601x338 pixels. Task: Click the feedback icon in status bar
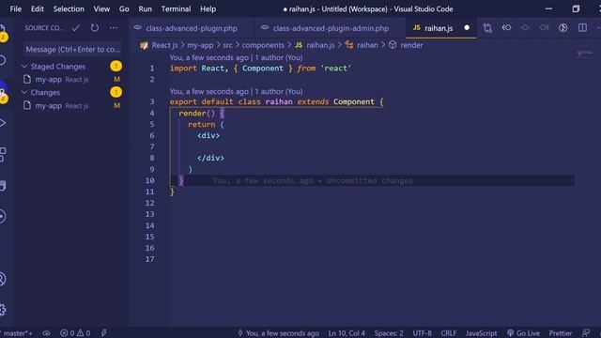[x=586, y=333]
